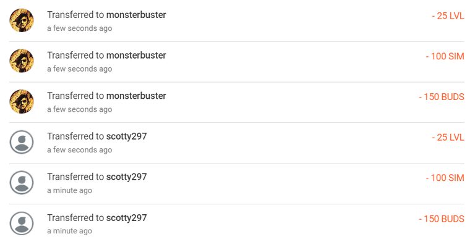The image size is (475, 242).
Task: Click the timestamp under scotty297 150 BUDS transfer
Action: click(70, 231)
